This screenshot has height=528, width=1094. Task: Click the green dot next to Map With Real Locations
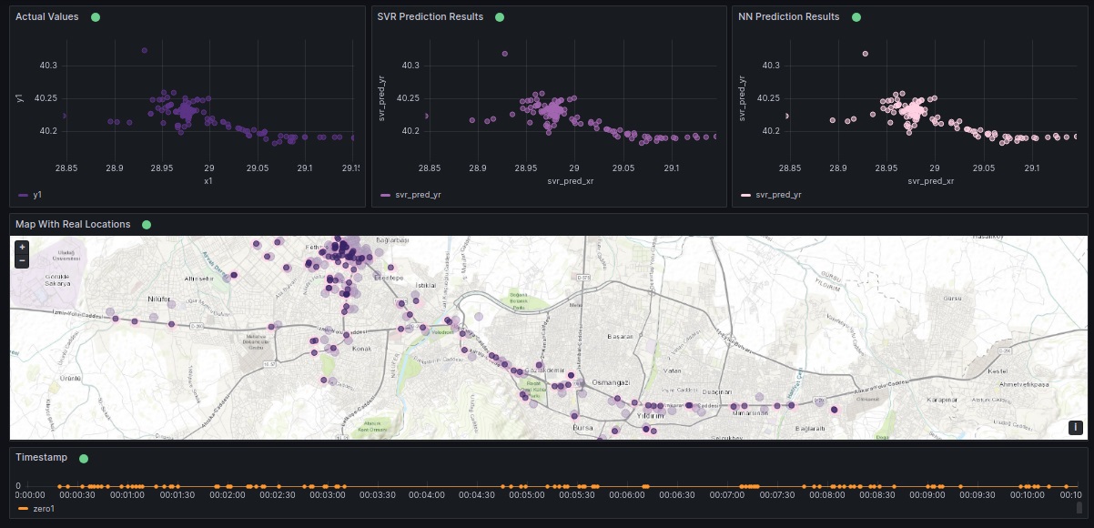[147, 224]
